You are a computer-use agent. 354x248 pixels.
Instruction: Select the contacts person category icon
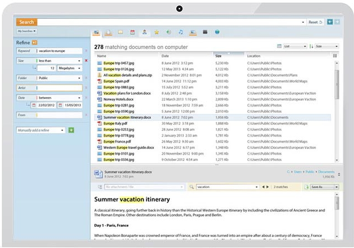click(x=144, y=32)
